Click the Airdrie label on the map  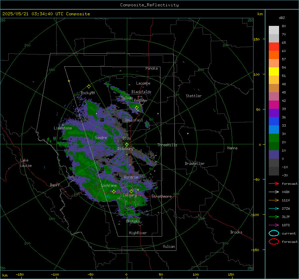(x=131, y=177)
